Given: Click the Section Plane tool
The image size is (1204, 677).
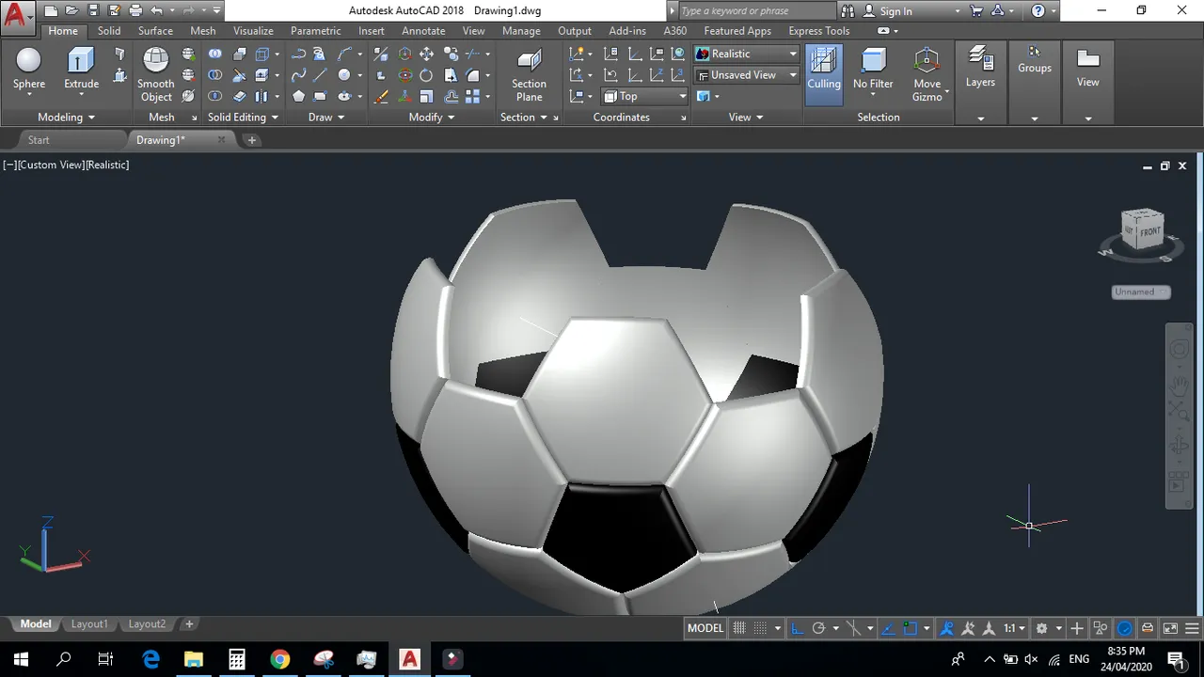Looking at the screenshot, I should coord(529,75).
